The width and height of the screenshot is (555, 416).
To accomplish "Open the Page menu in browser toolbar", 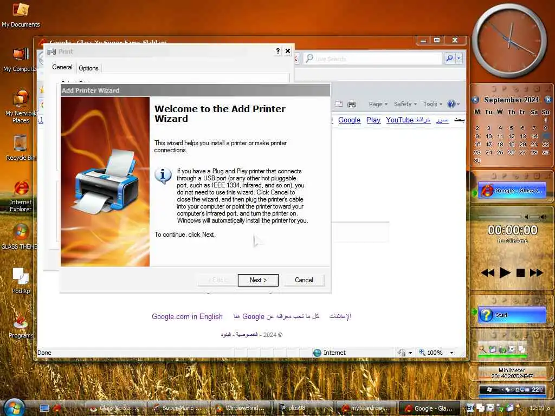I will pos(378,104).
